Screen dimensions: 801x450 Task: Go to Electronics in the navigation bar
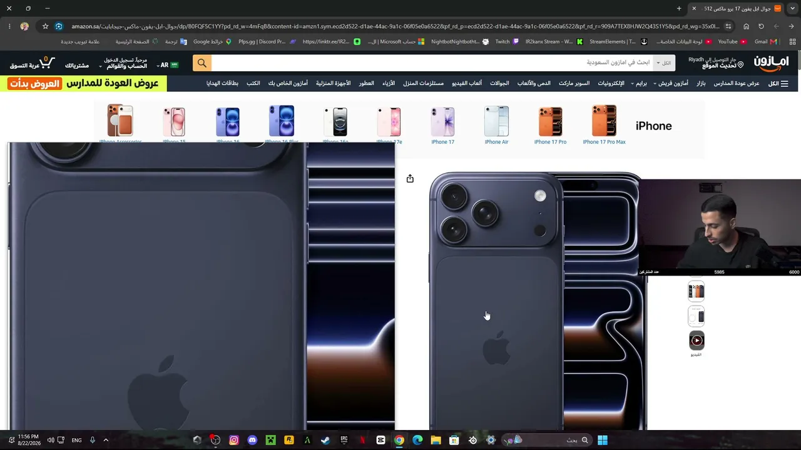pos(611,83)
